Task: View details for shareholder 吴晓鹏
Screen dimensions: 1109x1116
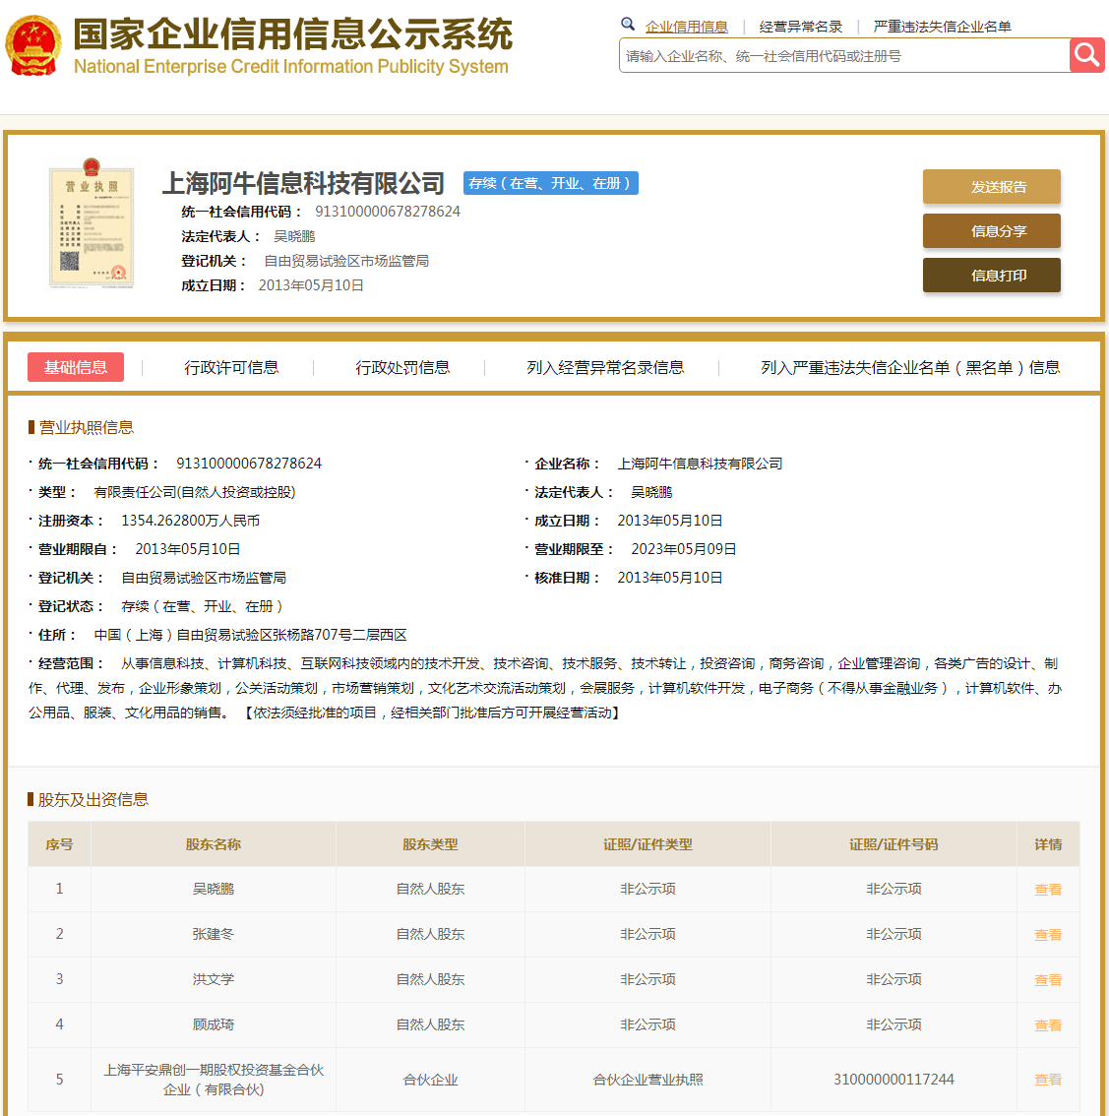Action: 1047,890
